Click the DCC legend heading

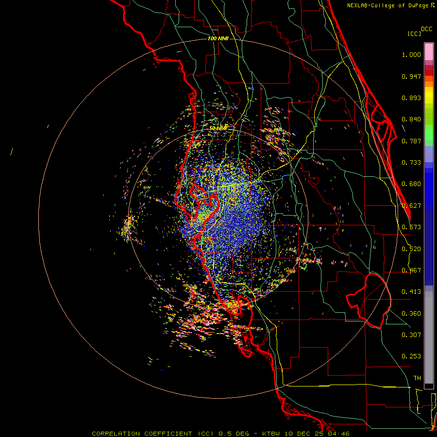tap(426, 29)
